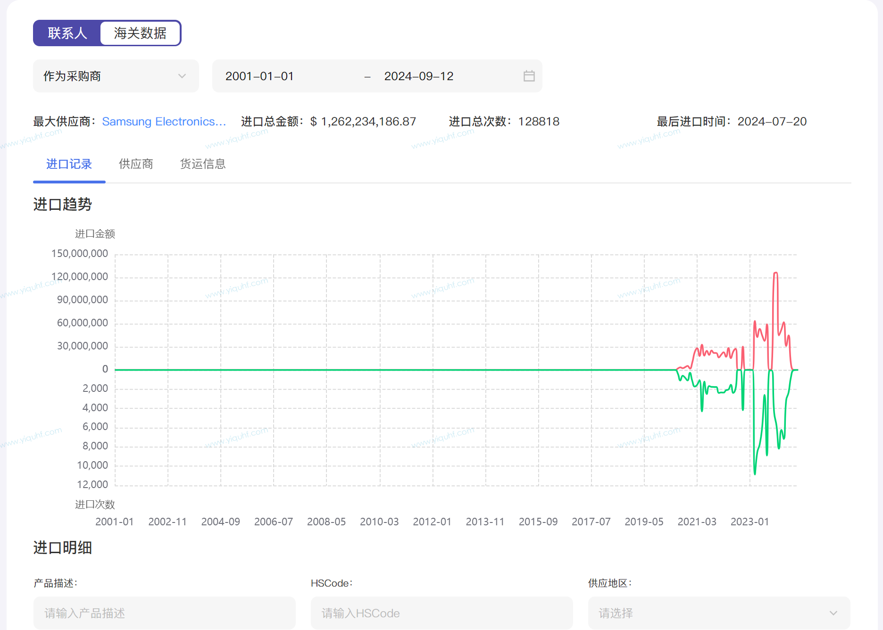Open the 作为采购商 dropdown
Screen dimensions: 883x630
(116, 76)
